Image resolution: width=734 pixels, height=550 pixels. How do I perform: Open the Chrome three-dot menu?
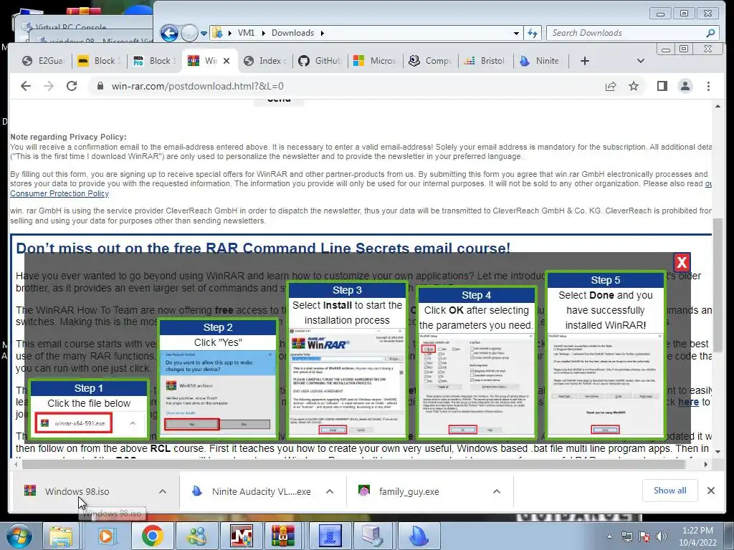[x=708, y=86]
